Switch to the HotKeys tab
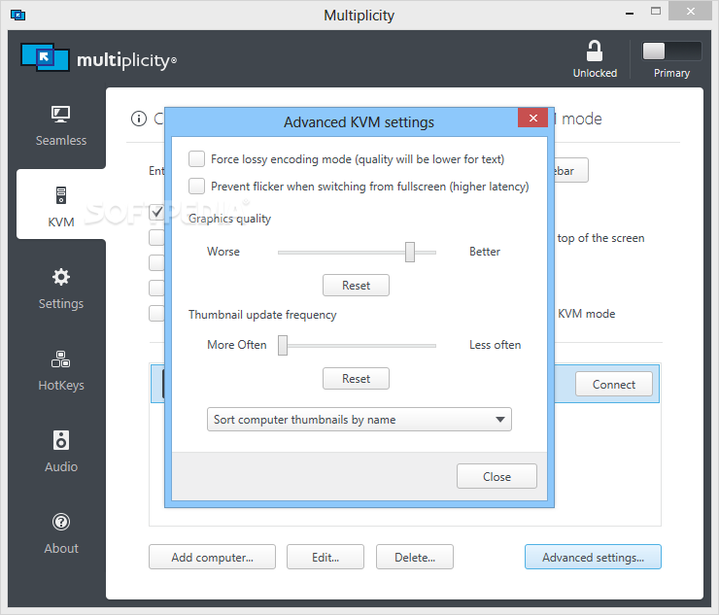Image resolution: width=719 pixels, height=615 pixels. 61,370
